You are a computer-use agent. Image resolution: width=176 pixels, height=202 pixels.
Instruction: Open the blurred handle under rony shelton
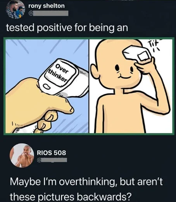pyautogui.click(x=48, y=14)
